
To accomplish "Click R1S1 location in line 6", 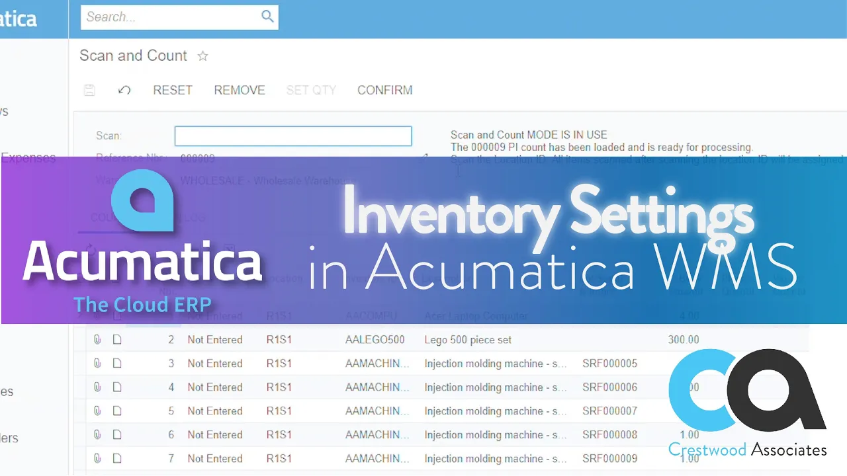I will tap(279, 435).
